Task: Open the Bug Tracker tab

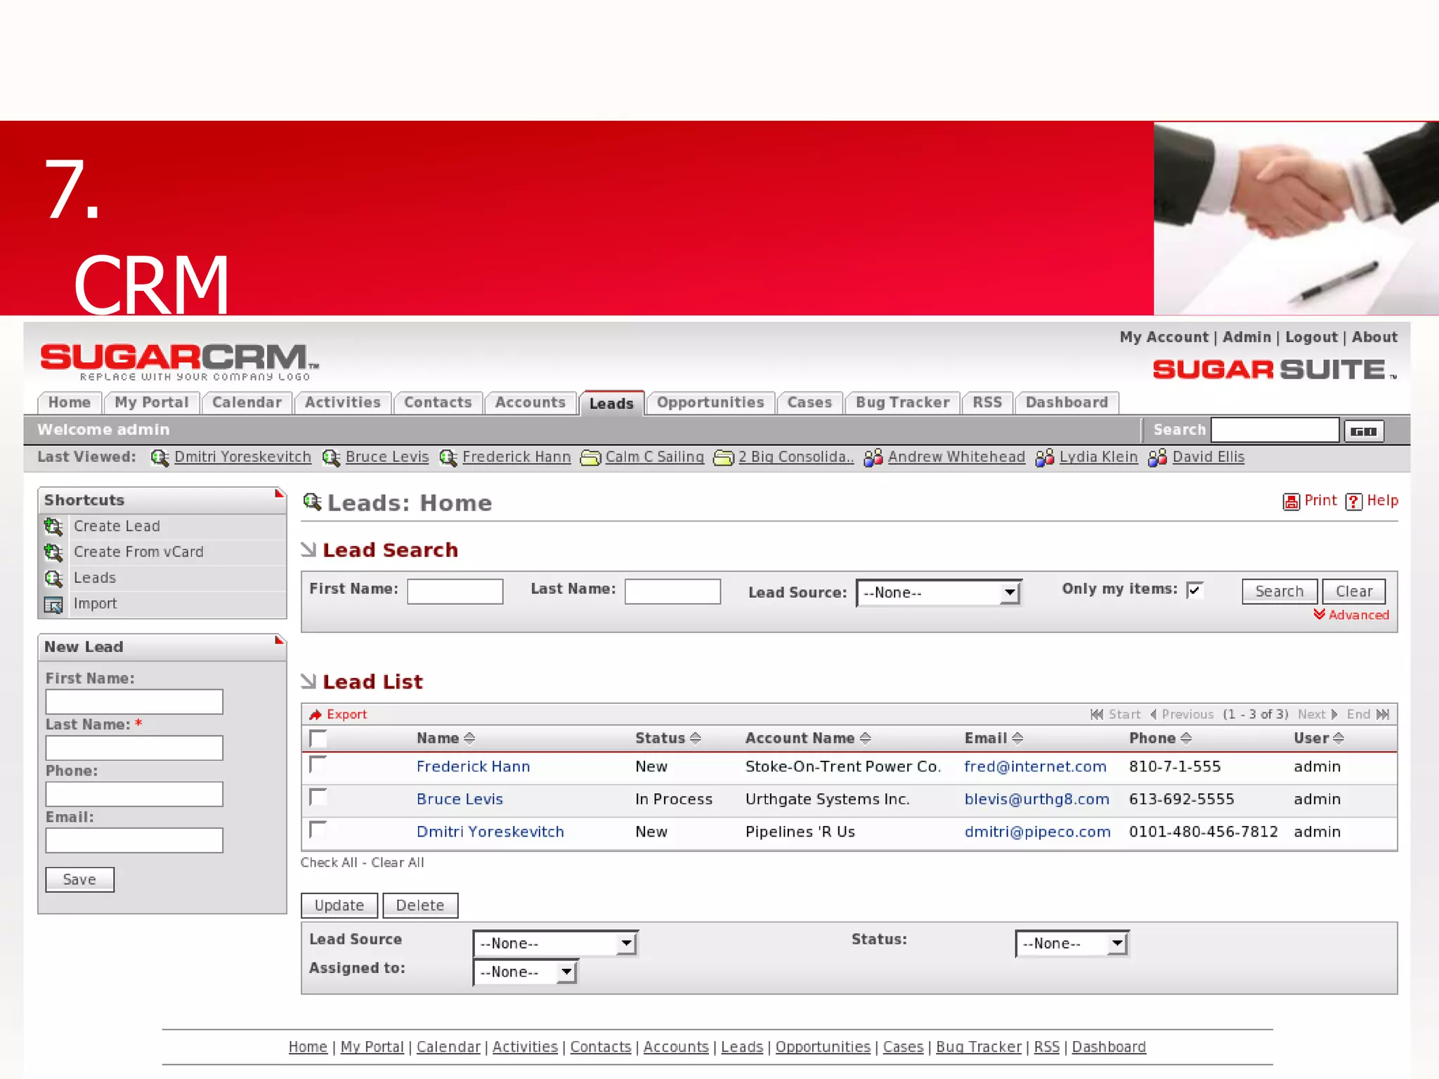Action: 902,403
